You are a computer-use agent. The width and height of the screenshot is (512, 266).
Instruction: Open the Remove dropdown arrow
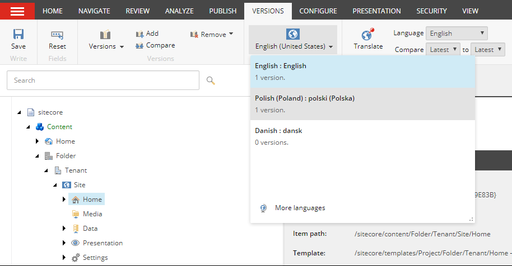(x=231, y=34)
